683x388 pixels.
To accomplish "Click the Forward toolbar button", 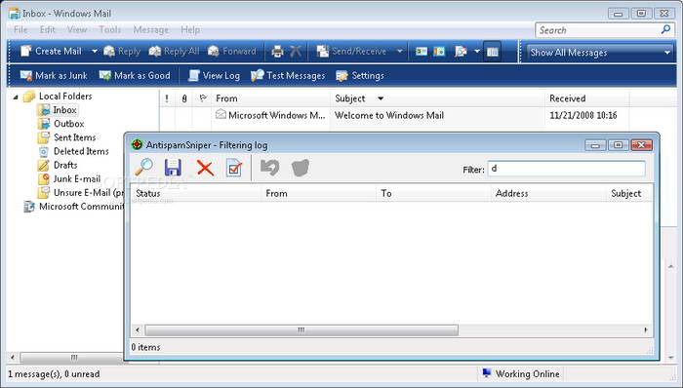I will pos(232,52).
